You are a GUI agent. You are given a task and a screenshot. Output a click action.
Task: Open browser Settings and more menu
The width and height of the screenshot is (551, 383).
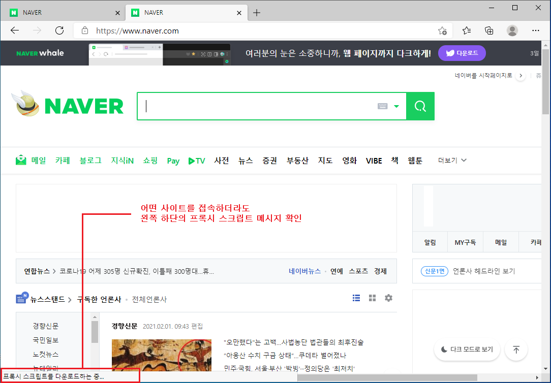(536, 30)
